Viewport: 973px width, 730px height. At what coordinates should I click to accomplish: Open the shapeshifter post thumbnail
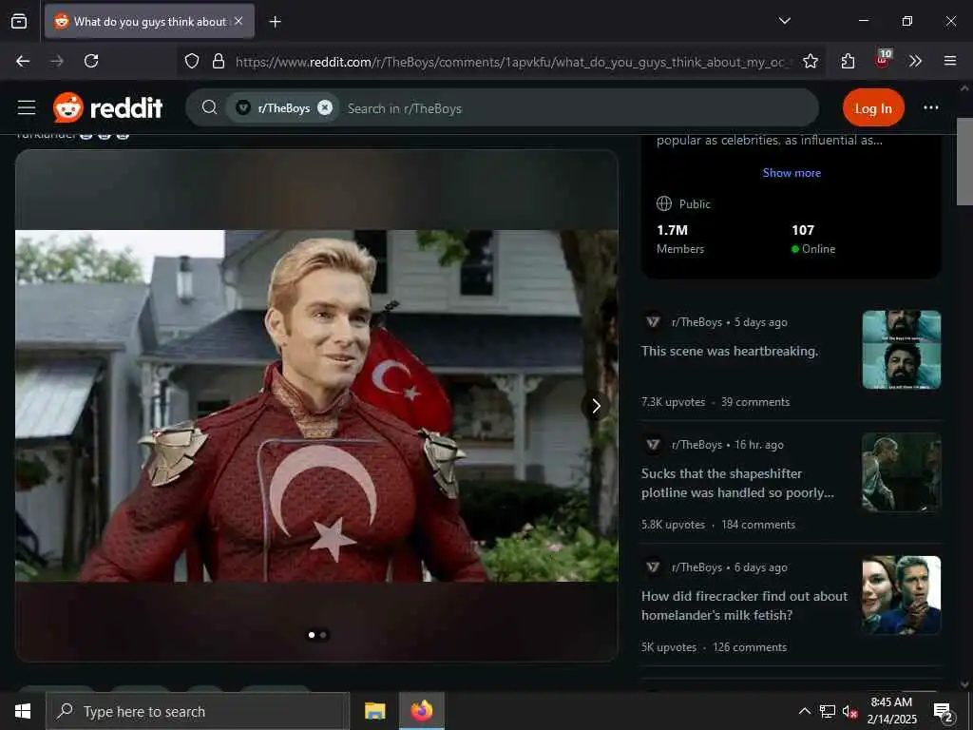901,471
